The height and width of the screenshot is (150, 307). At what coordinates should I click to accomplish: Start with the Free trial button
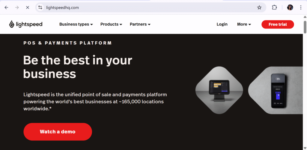[278, 25]
